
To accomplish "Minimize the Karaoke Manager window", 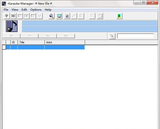I will tap(137, 3).
